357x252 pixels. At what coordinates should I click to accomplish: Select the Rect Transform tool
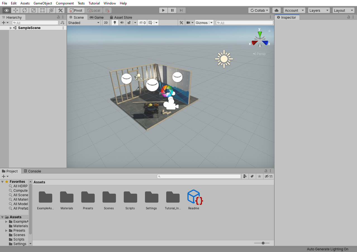pyautogui.click(x=42, y=10)
